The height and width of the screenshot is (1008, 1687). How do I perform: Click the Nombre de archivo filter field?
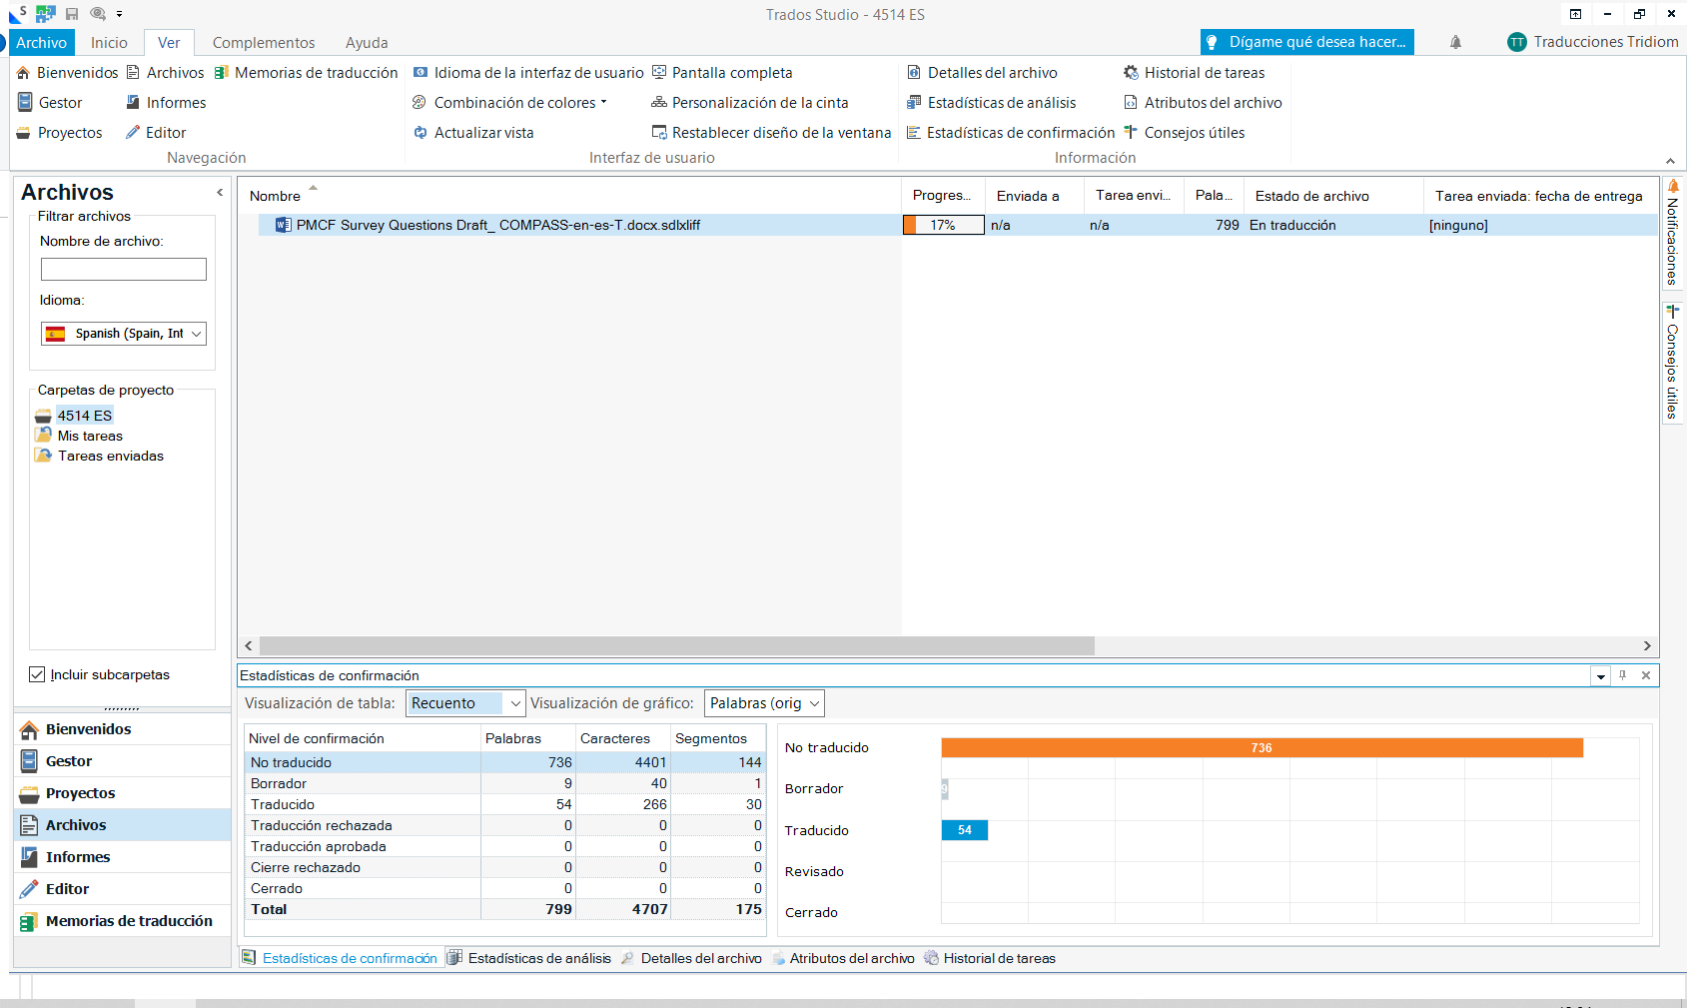pos(123,269)
